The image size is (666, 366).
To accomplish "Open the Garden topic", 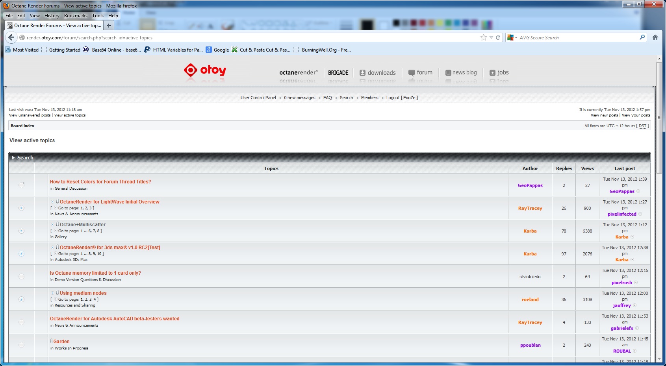I will pyautogui.click(x=61, y=342).
